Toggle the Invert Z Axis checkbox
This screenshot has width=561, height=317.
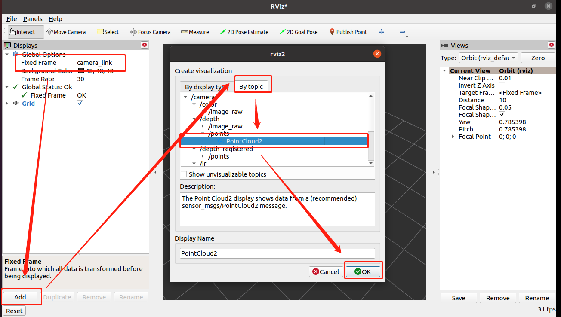502,85
